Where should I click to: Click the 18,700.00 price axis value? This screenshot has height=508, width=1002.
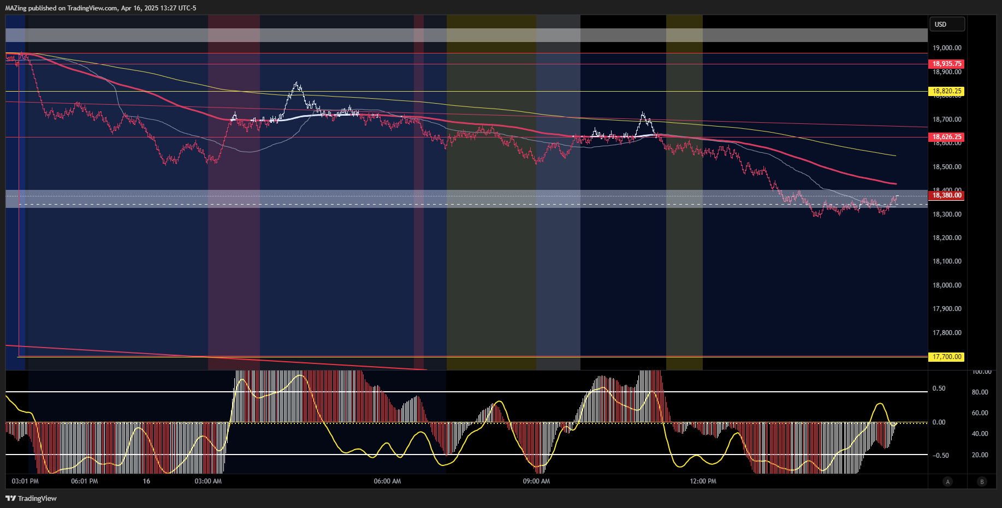coord(947,119)
